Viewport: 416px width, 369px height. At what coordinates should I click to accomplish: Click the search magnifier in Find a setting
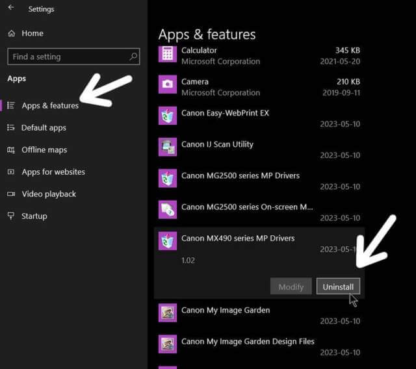[x=133, y=57]
